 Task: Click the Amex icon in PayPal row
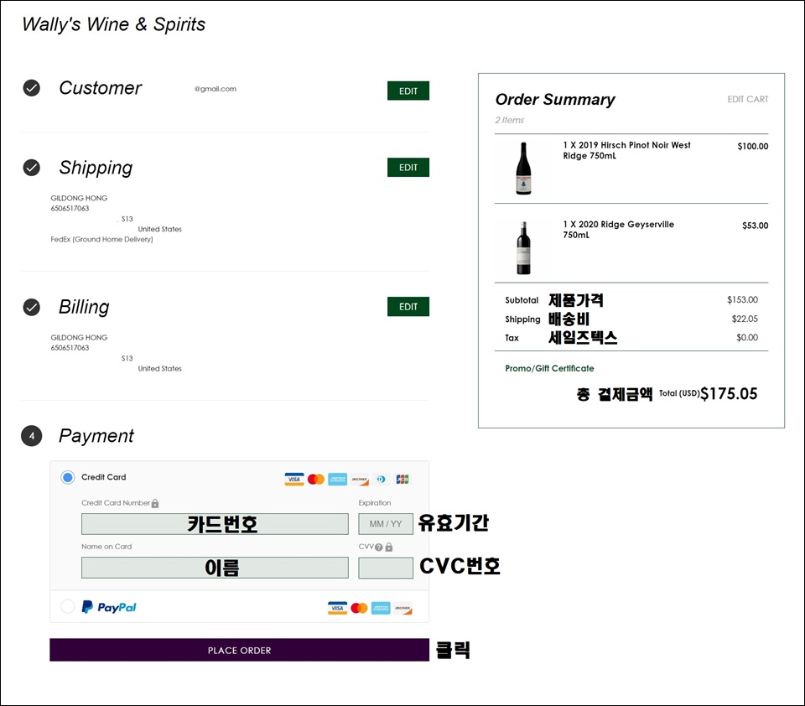[x=381, y=608]
